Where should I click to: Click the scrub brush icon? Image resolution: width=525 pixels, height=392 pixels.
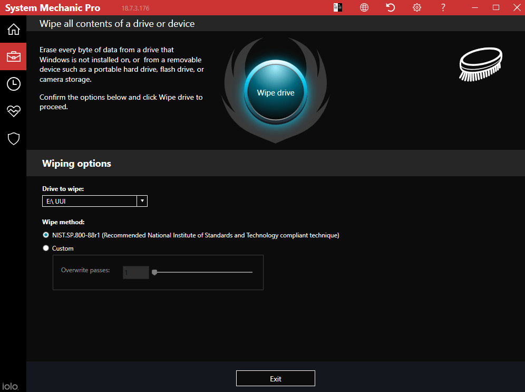pos(481,64)
